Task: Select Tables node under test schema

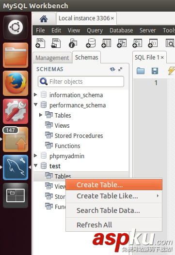Action: pos(63,176)
